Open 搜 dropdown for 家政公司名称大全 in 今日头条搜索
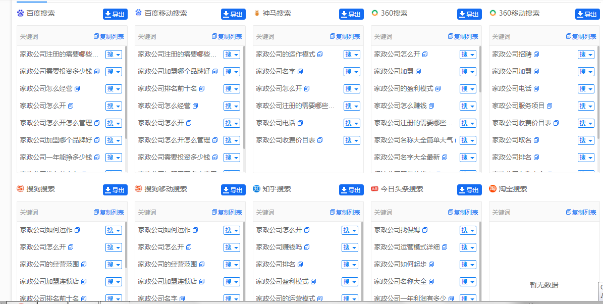The height and width of the screenshot is (304, 603). coord(468,282)
